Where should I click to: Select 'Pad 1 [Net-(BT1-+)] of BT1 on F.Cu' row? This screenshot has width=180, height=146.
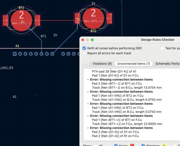pyautogui.click(x=117, y=120)
